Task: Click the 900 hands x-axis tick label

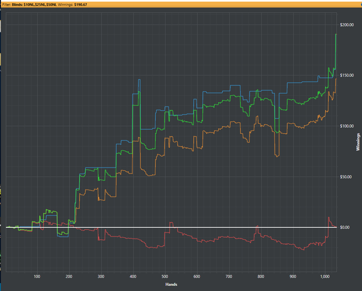Action: click(x=293, y=277)
